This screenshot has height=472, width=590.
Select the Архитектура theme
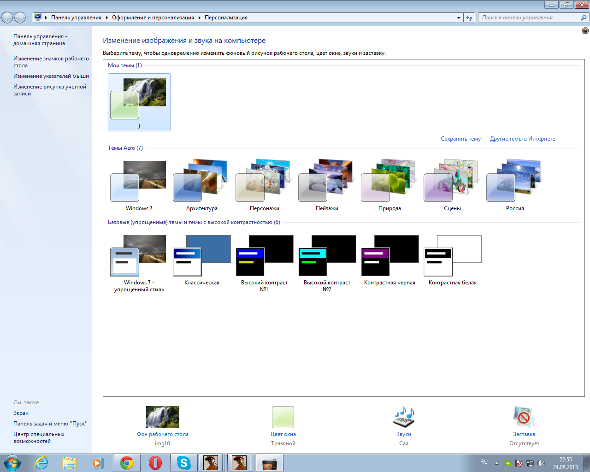click(201, 185)
